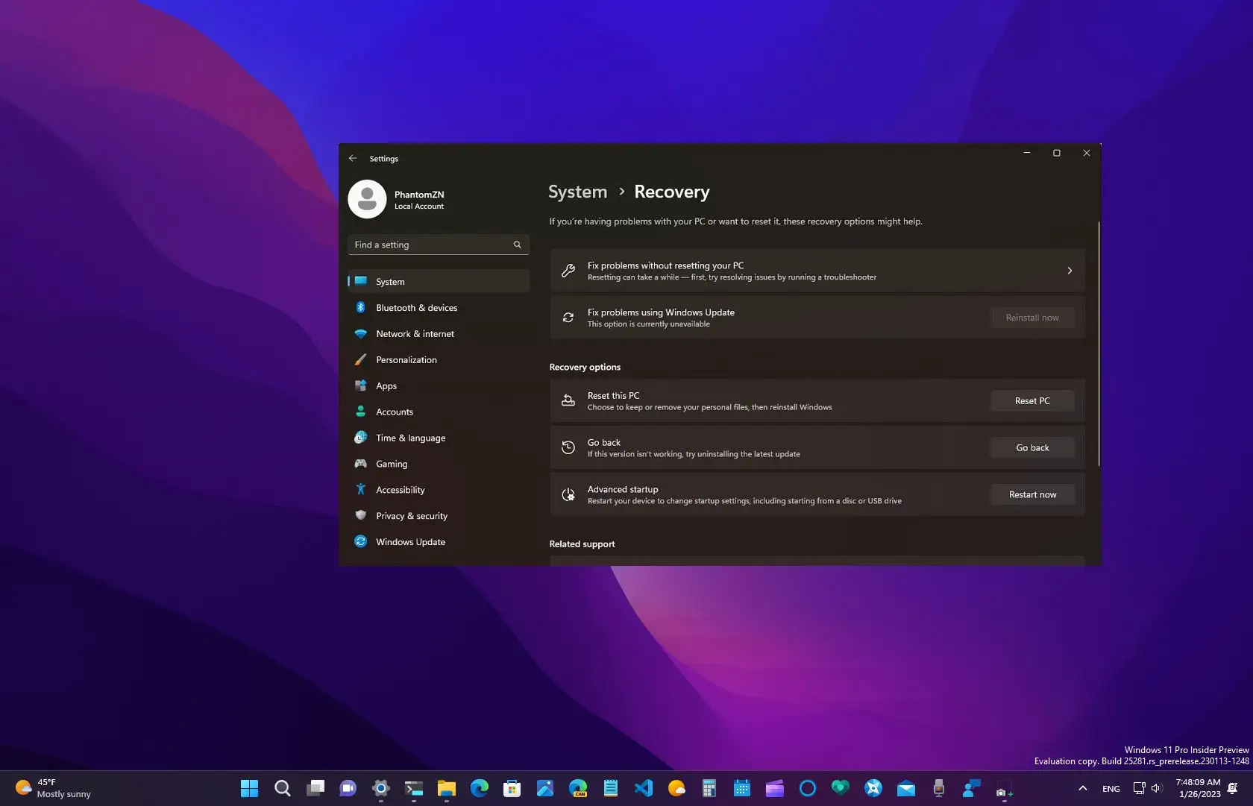Click the wrench troubleshooter icon
Screen dimensions: 1253x806
point(568,271)
